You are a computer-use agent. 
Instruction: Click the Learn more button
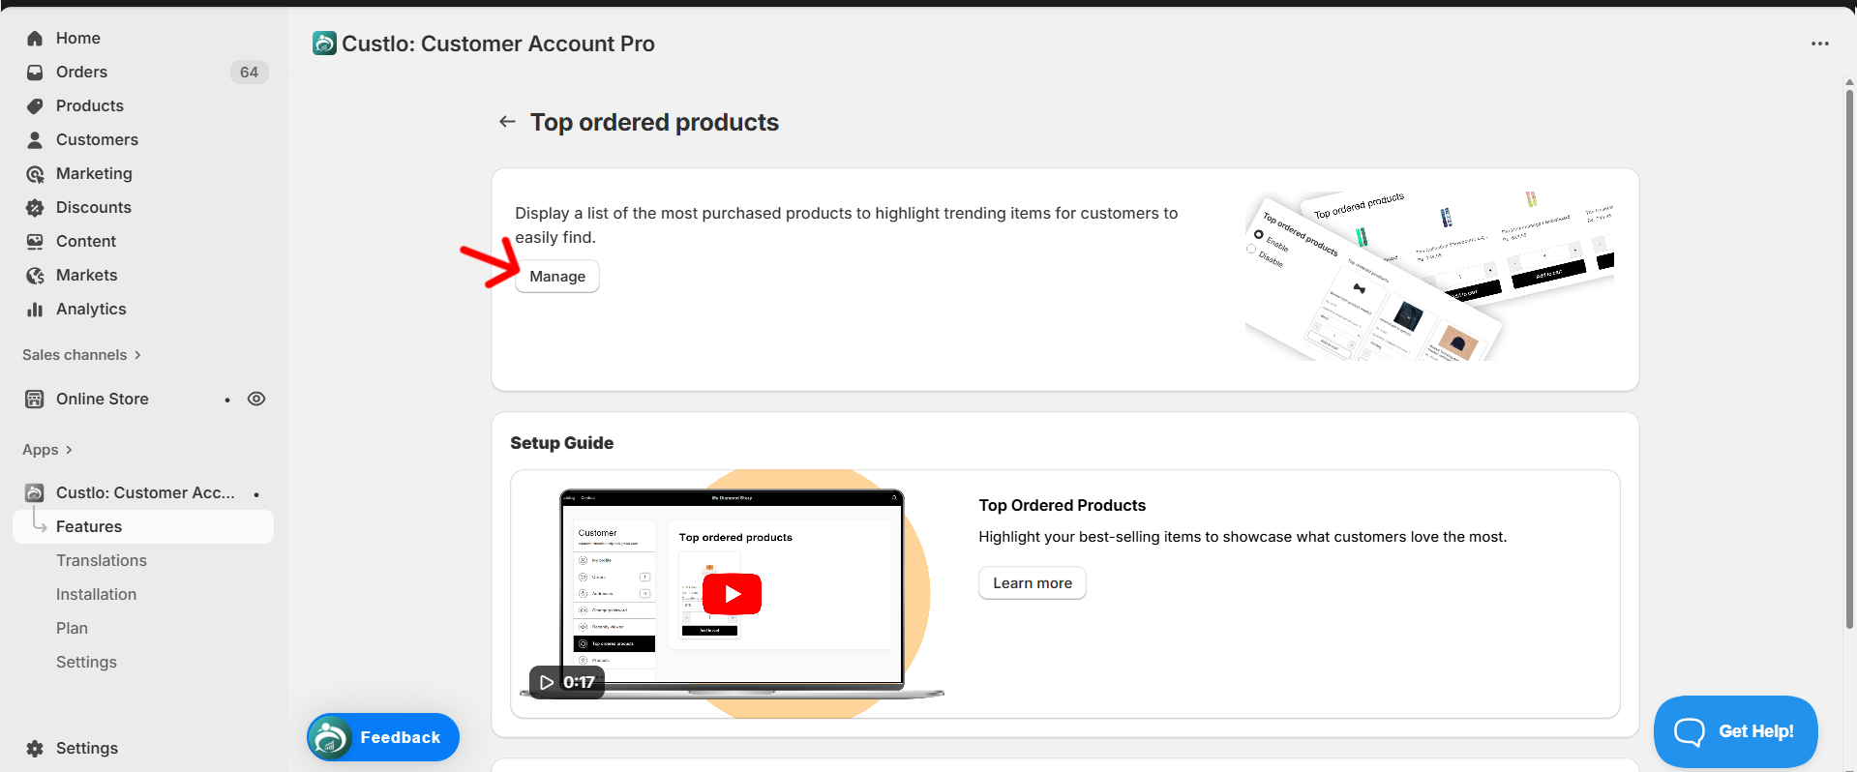[1033, 583]
